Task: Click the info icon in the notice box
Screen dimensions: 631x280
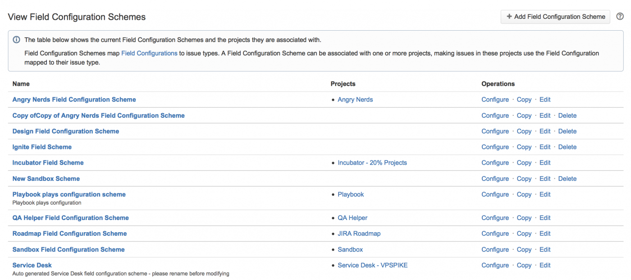Action: pos(16,40)
